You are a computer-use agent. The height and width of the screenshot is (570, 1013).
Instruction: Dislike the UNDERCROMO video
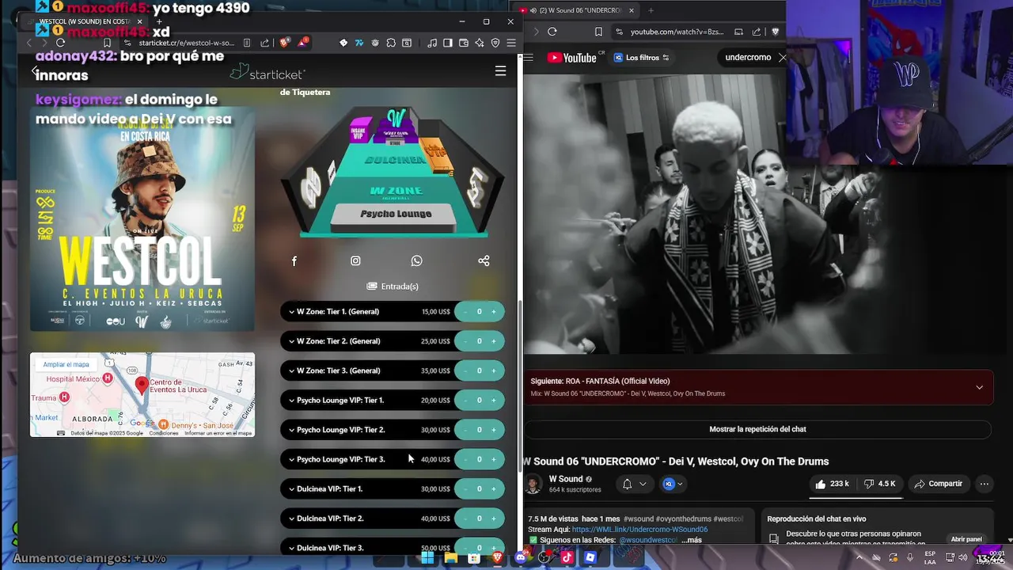tap(879, 484)
